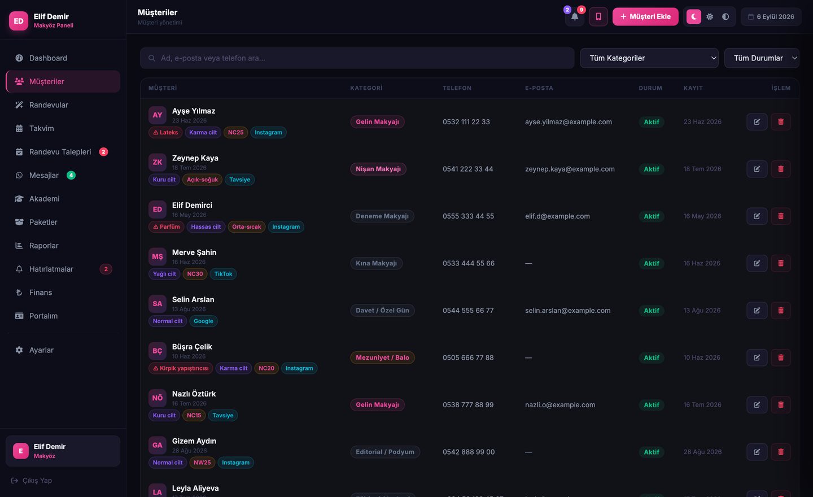Image resolution: width=813 pixels, height=497 pixels.
Task: Delete Gizem Aydın customer record
Action: (x=781, y=452)
